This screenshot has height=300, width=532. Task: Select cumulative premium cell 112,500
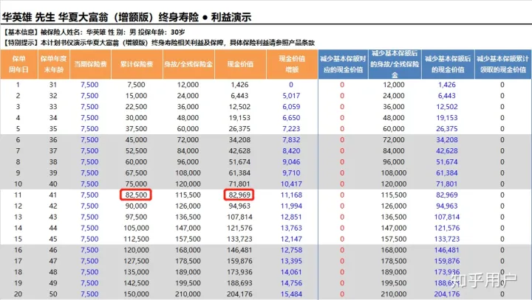[136, 239]
